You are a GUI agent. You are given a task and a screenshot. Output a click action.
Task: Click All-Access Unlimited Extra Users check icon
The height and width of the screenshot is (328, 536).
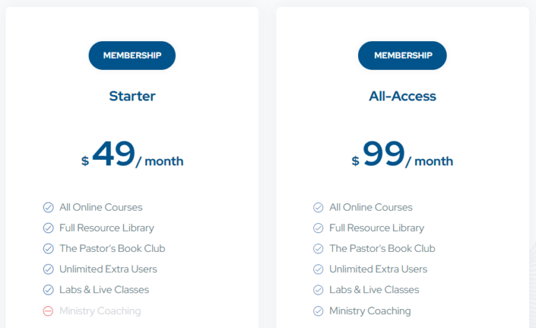coord(318,269)
